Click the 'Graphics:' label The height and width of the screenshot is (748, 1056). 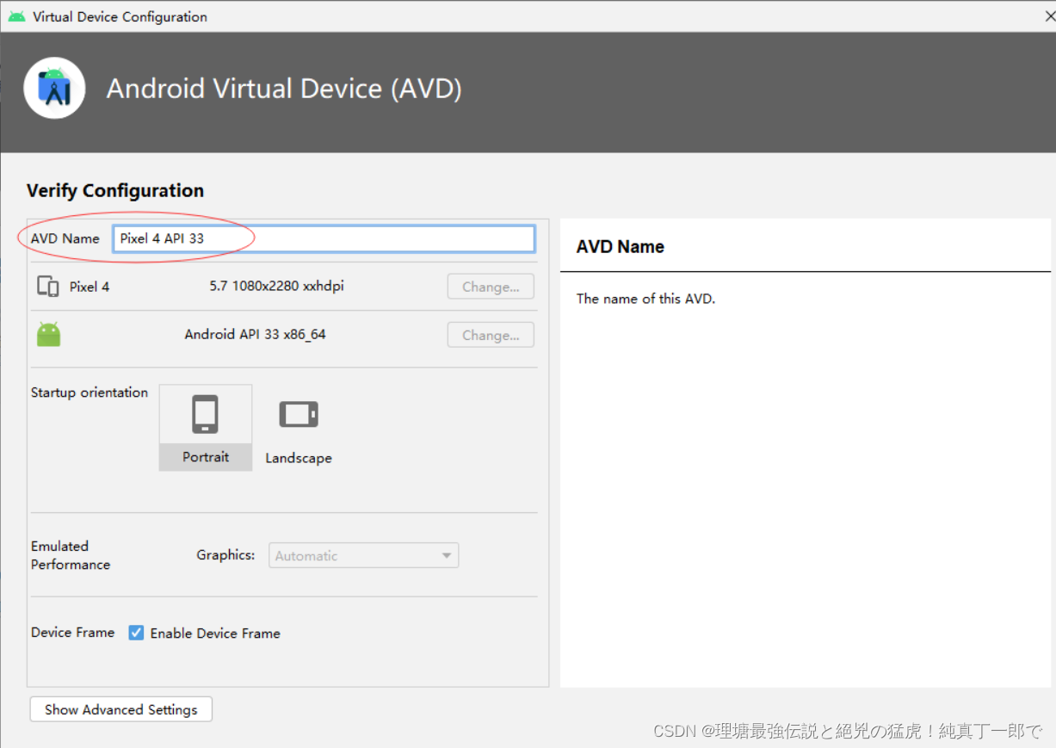click(225, 555)
